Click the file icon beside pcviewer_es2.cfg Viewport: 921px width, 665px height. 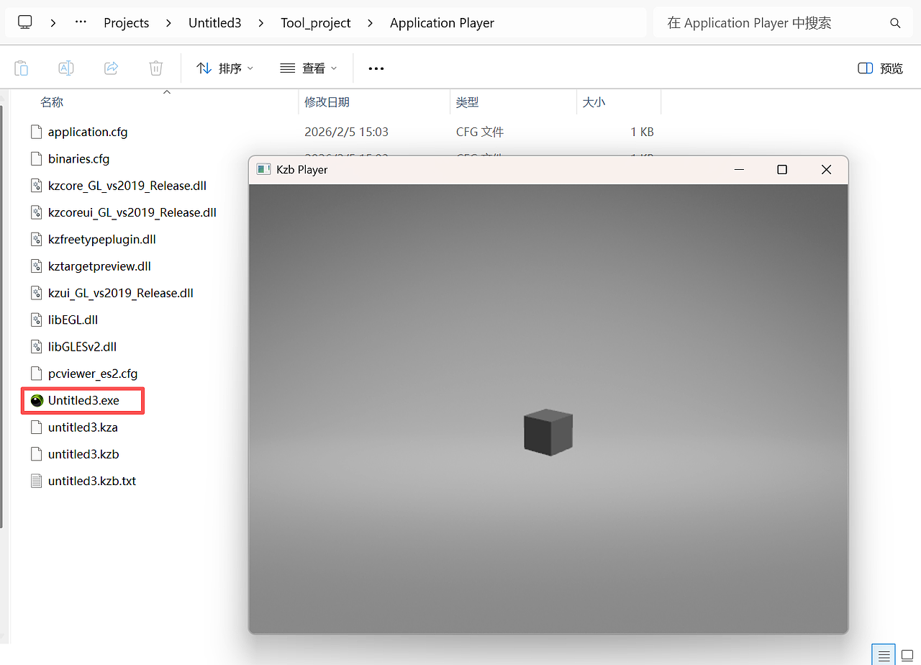(37, 374)
